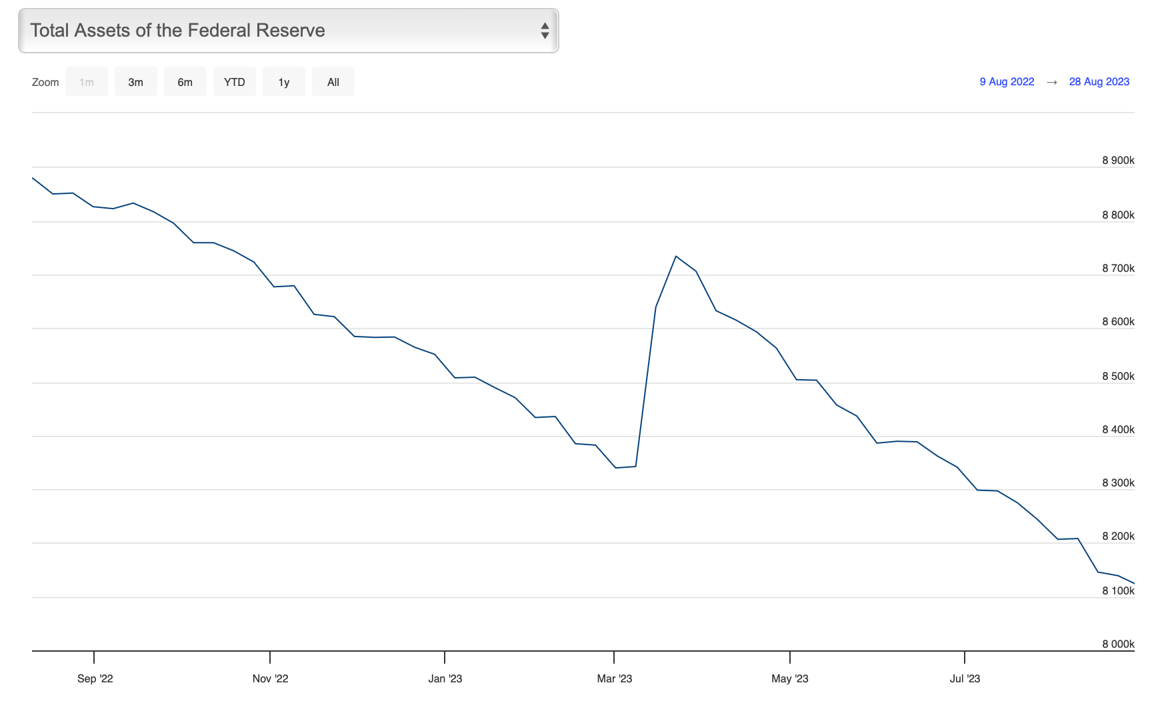Image resolution: width=1172 pixels, height=709 pixels.
Task: Click the March 2023 peak on the line
Action: tap(676, 257)
